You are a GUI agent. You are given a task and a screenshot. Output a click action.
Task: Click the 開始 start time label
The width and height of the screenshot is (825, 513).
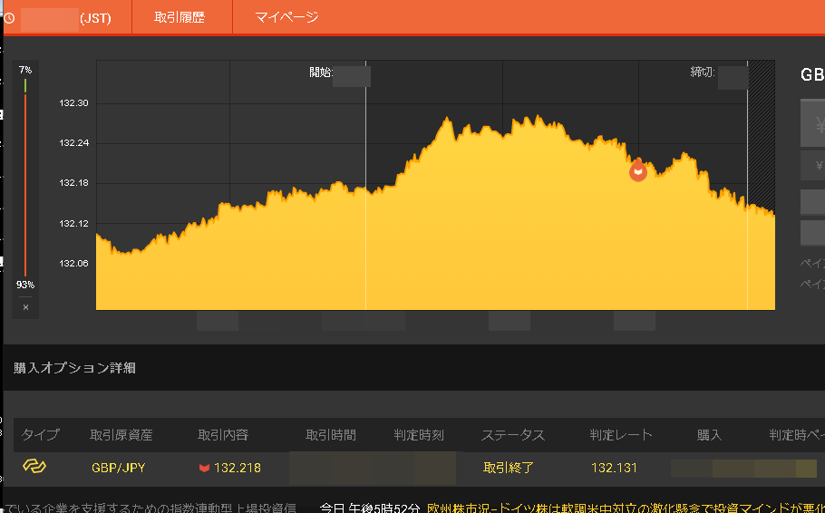pyautogui.click(x=320, y=73)
